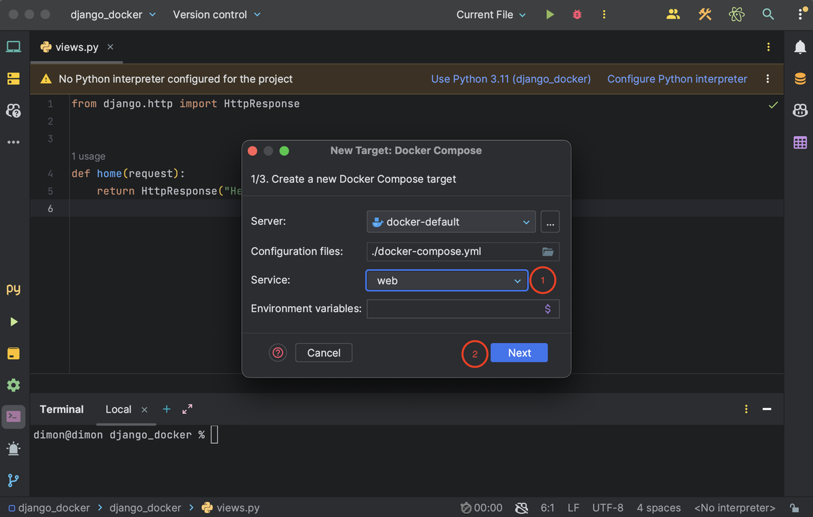
Task: Open IDE settings menu at top right
Action: click(x=799, y=14)
